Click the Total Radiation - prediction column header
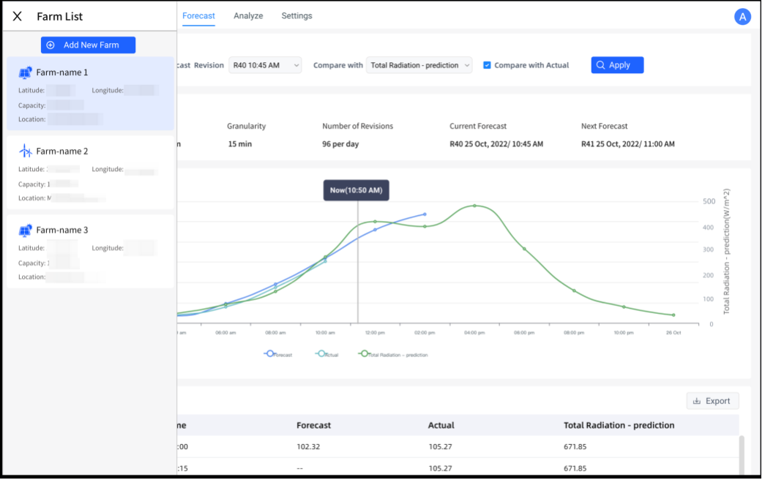The height and width of the screenshot is (480, 765). coord(619,425)
